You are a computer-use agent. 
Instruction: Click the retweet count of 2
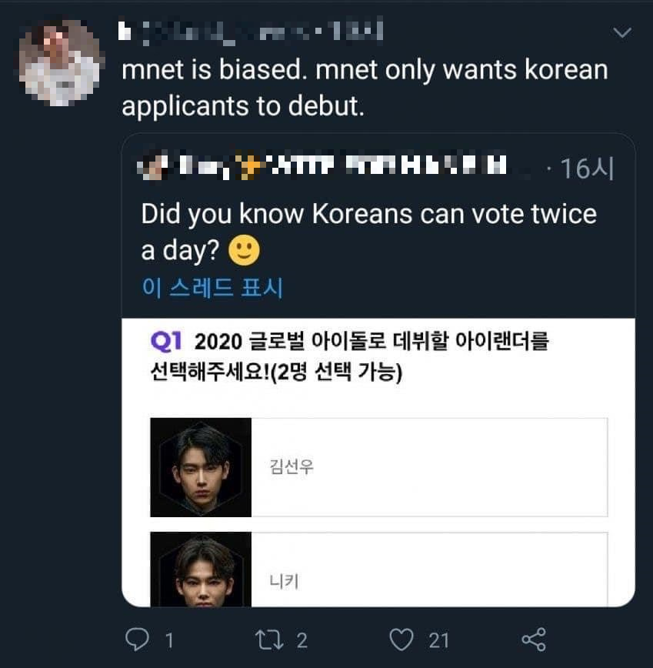pos(302,640)
